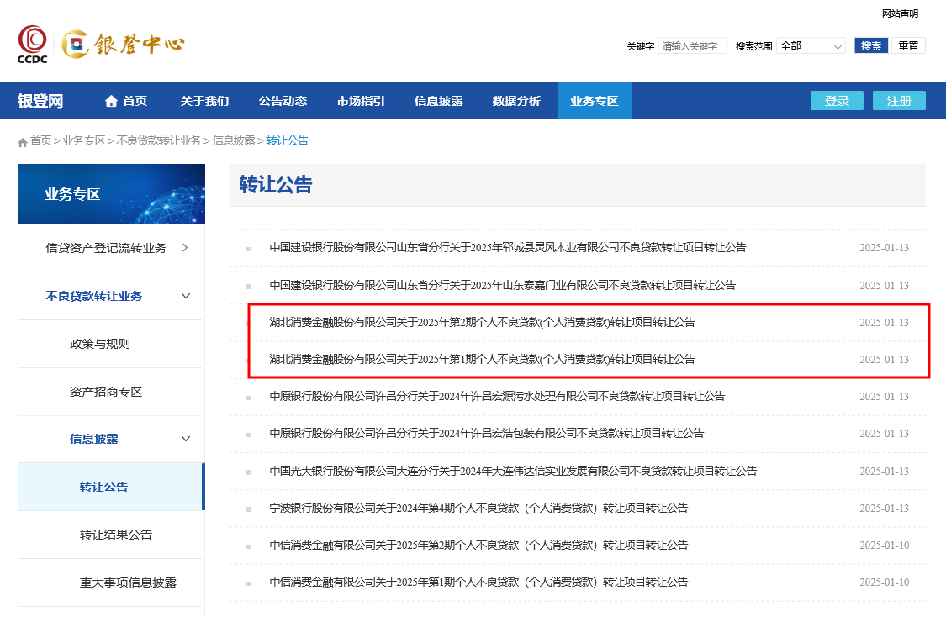The width and height of the screenshot is (946, 617).
Task: Click the breadcrumb home icon
Action: [x=23, y=142]
